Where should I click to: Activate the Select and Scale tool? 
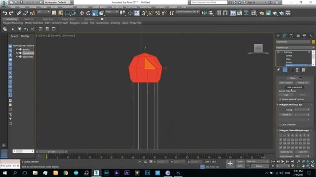click(x=95, y=13)
